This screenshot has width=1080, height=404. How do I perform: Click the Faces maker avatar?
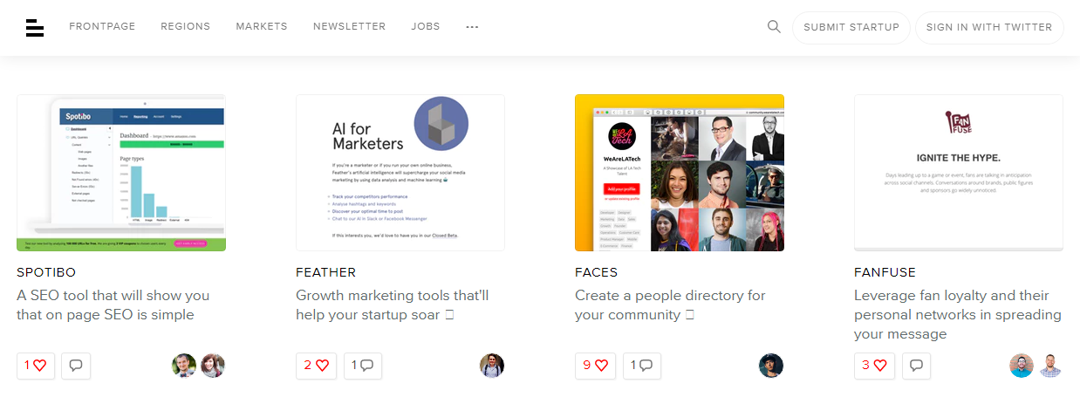tap(771, 366)
